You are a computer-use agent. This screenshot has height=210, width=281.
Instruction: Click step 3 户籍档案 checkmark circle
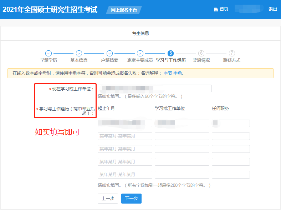pyautogui.click(x=109, y=53)
